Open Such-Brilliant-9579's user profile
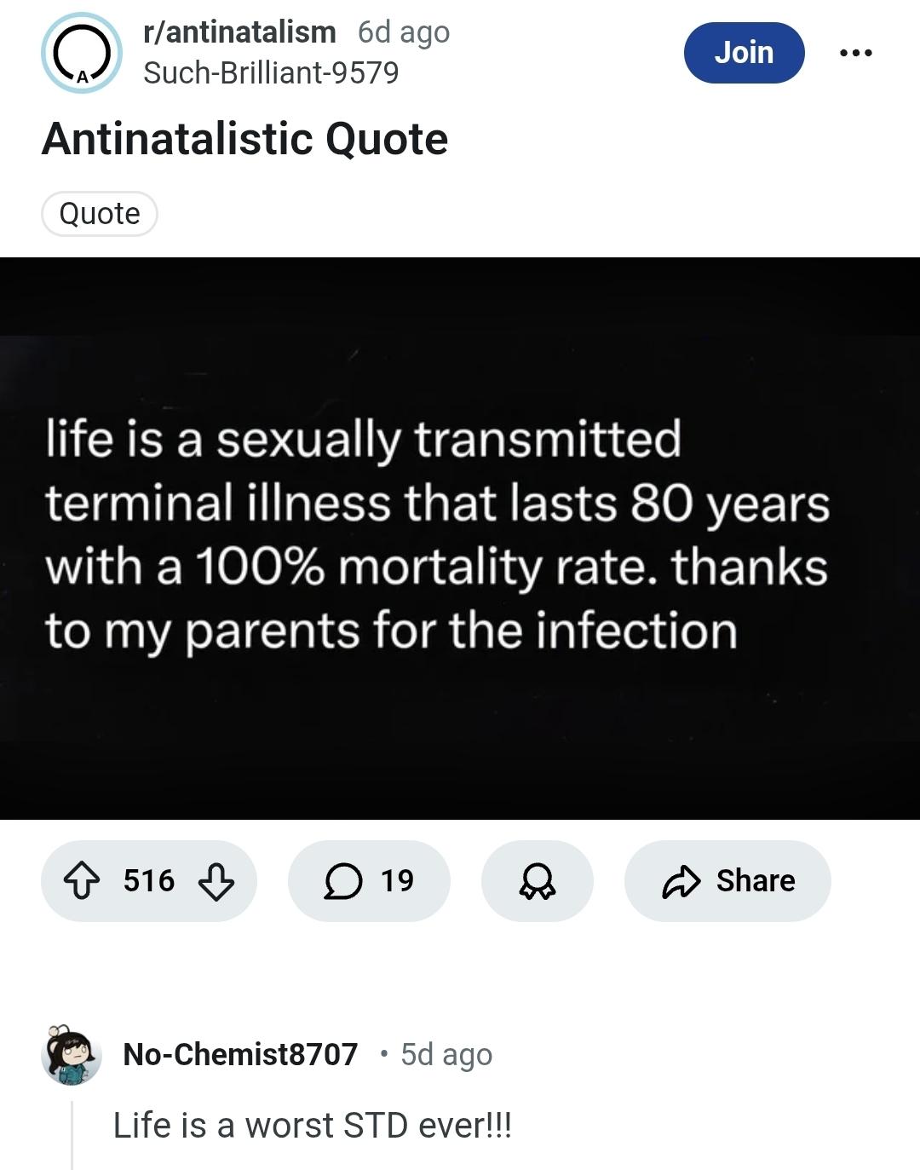920x1170 pixels. click(271, 73)
